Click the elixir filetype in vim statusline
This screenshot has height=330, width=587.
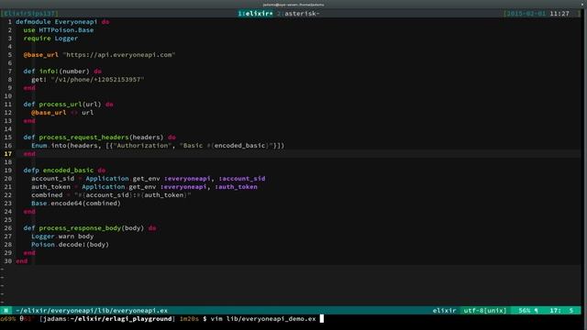(x=444, y=311)
